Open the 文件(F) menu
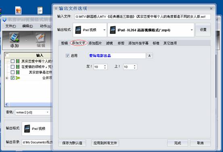This screenshot has width=223, height=152. tap(10, 26)
